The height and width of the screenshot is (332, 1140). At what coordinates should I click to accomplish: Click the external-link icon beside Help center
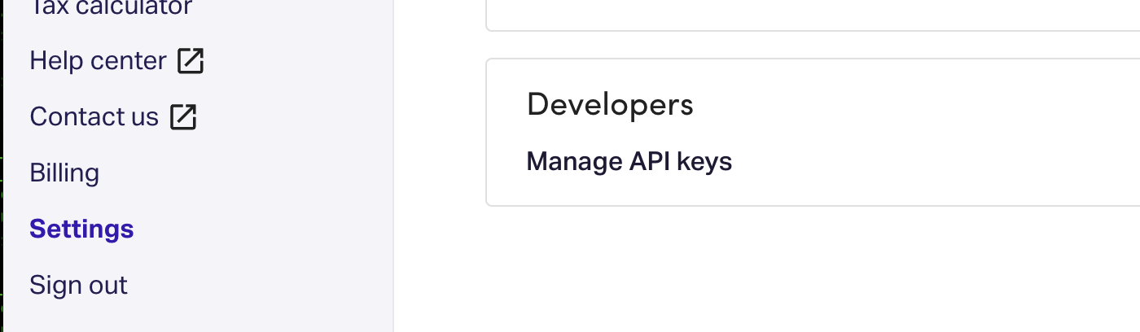[x=191, y=61]
